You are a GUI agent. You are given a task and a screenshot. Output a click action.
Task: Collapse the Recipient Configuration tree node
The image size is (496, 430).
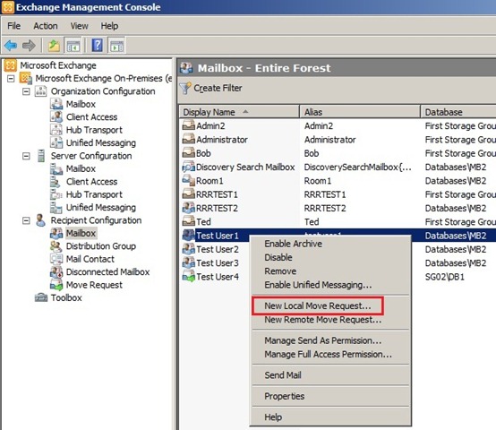pyautogui.click(x=26, y=220)
